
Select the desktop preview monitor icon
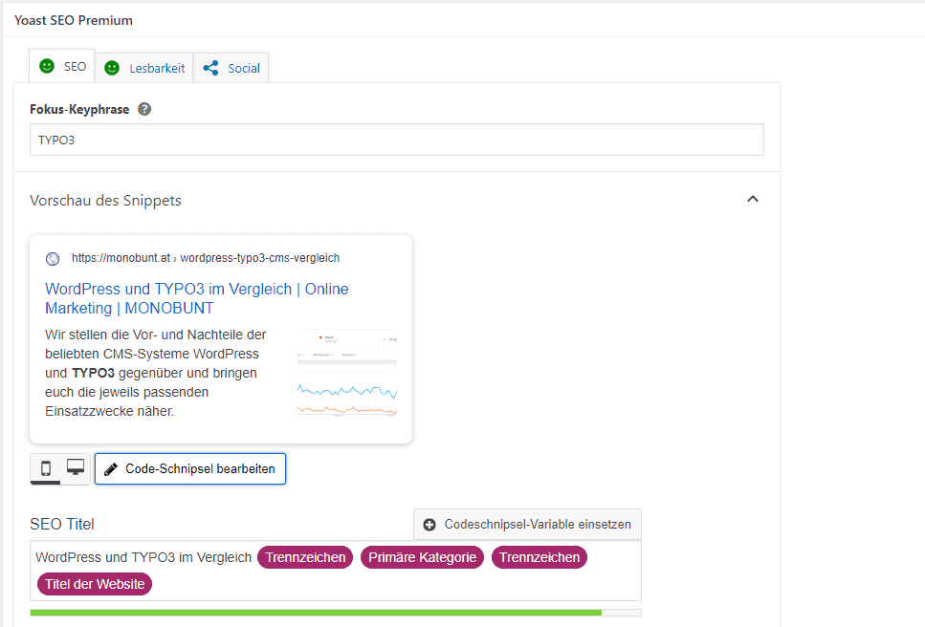point(75,468)
